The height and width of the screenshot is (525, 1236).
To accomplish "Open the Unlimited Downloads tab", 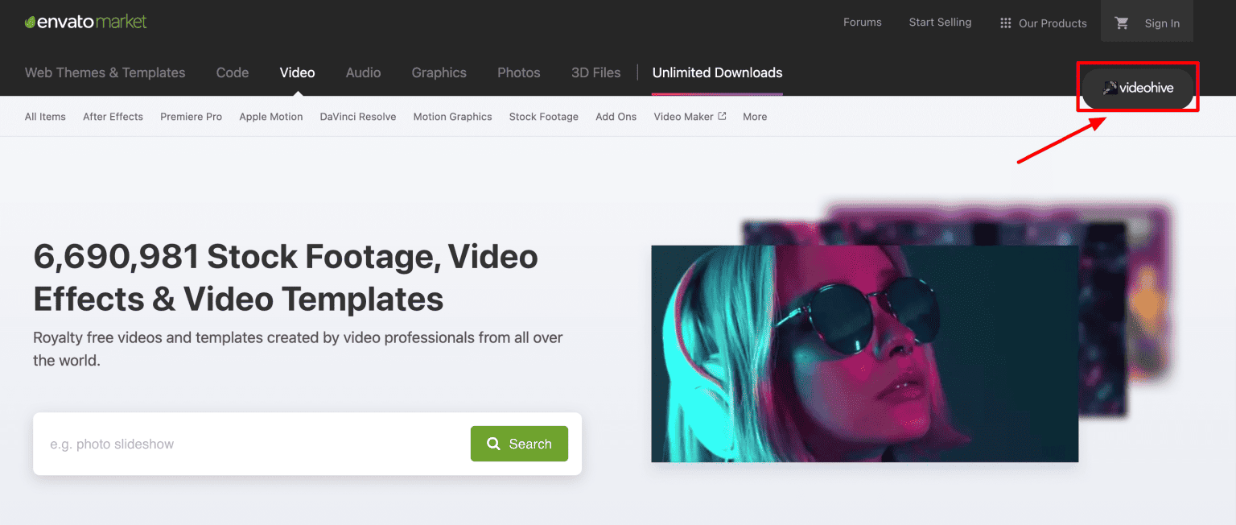I will 717,72.
